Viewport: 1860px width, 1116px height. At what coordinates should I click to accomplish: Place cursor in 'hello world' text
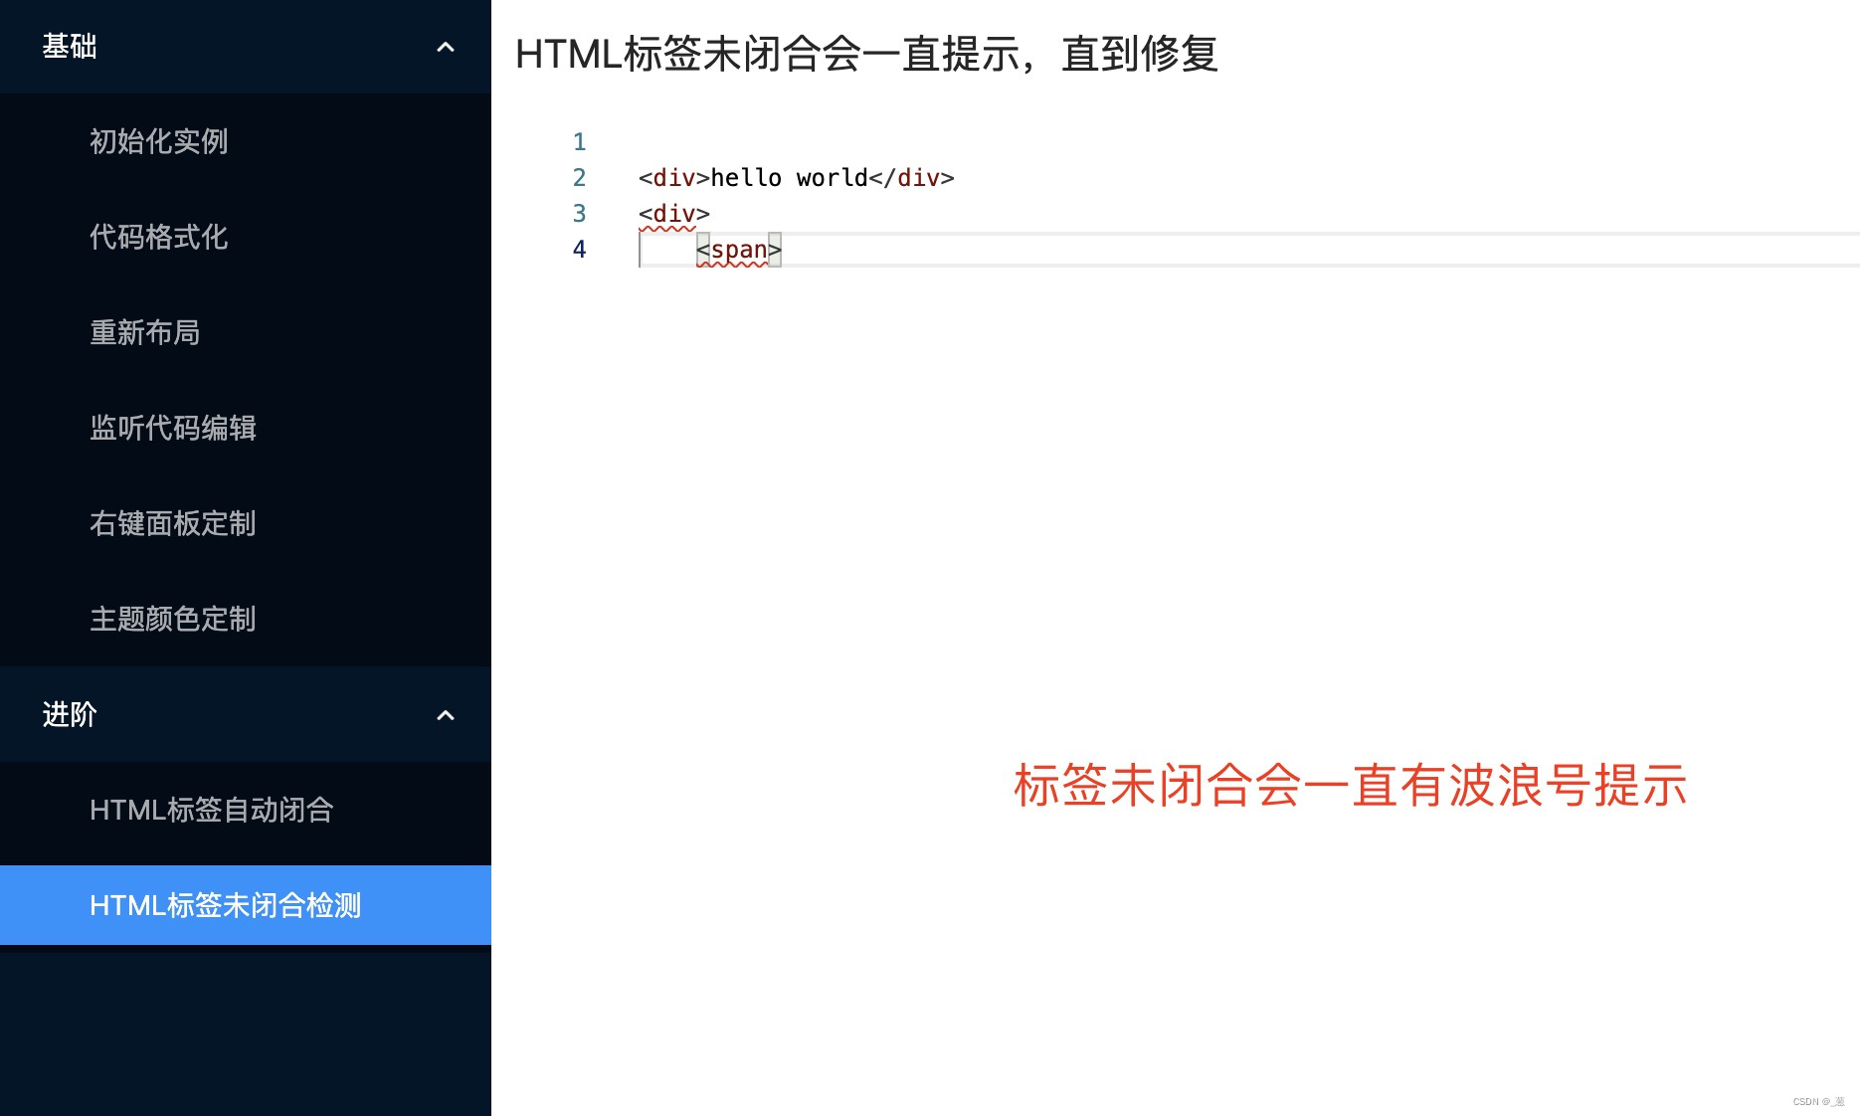790,178
